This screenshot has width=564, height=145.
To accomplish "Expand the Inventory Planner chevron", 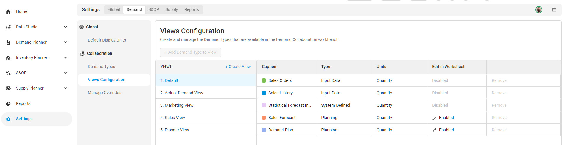I will (66, 57).
